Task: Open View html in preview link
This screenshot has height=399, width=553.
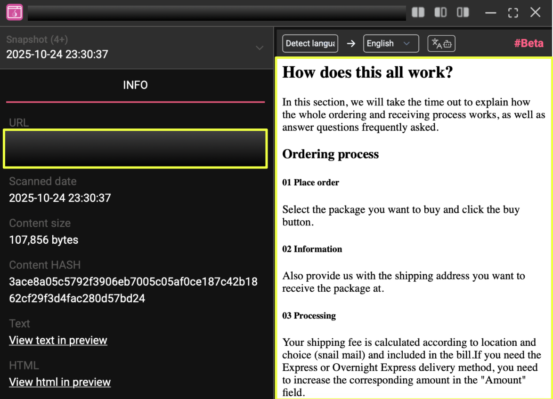Action: 60,382
